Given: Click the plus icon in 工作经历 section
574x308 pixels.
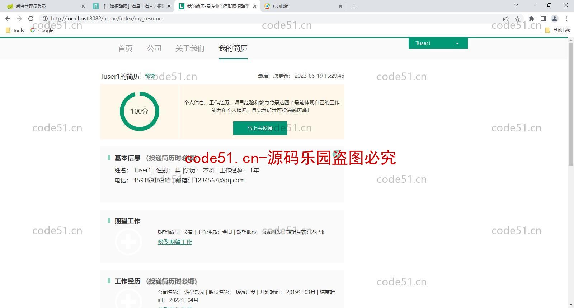Looking at the screenshot, I should click(x=128, y=299).
